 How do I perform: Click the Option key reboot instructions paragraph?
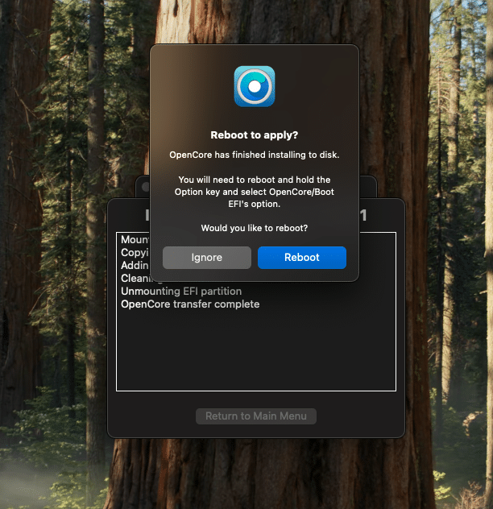pos(255,192)
